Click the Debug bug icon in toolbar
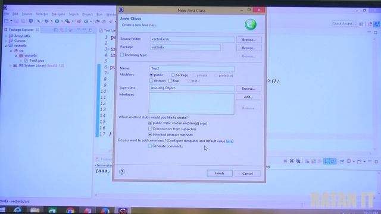The width and height of the screenshot is (381, 214). point(46,21)
